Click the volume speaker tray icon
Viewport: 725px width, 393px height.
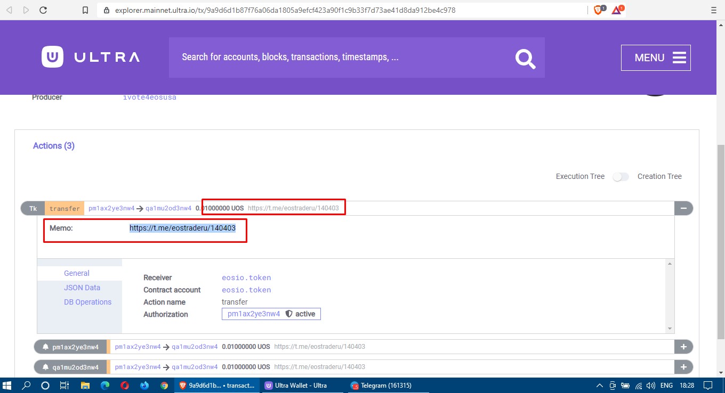click(x=650, y=385)
